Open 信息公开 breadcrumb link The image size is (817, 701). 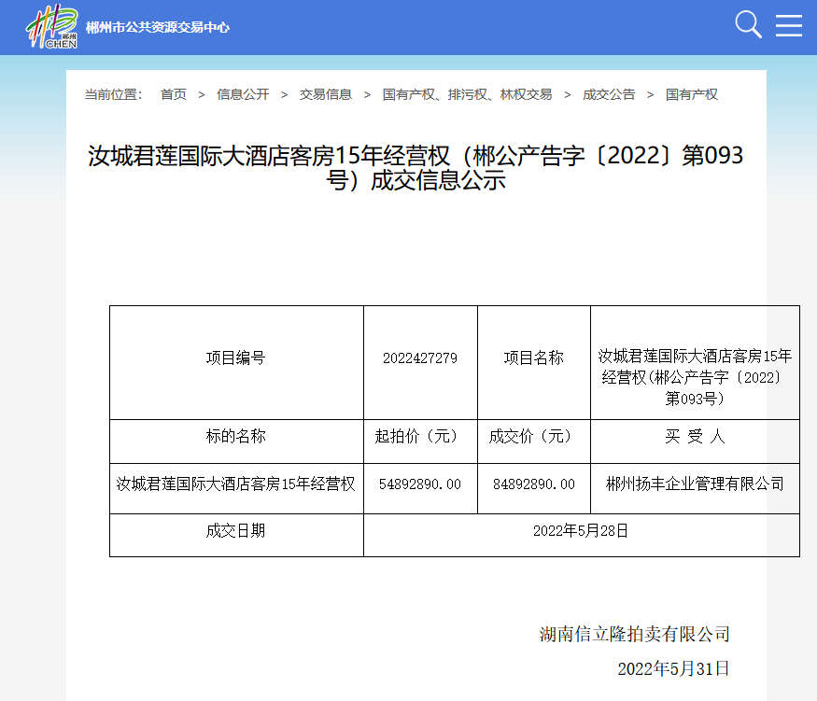click(x=243, y=94)
